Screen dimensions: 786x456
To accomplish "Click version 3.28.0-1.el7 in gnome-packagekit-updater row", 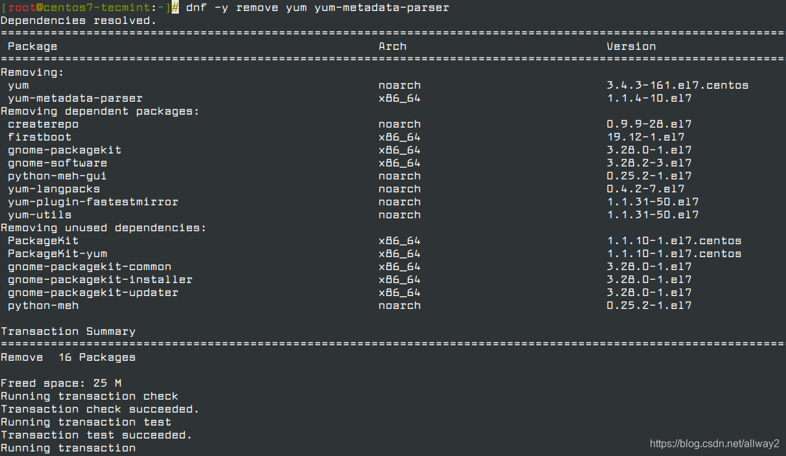I will tap(649, 293).
